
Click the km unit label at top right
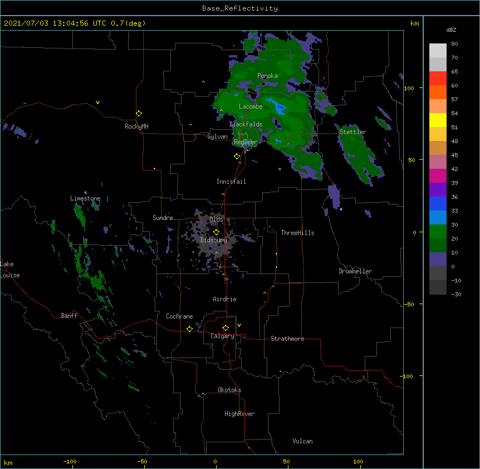coord(414,23)
